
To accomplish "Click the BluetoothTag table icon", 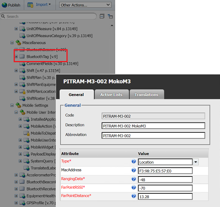I will point(22,56).
